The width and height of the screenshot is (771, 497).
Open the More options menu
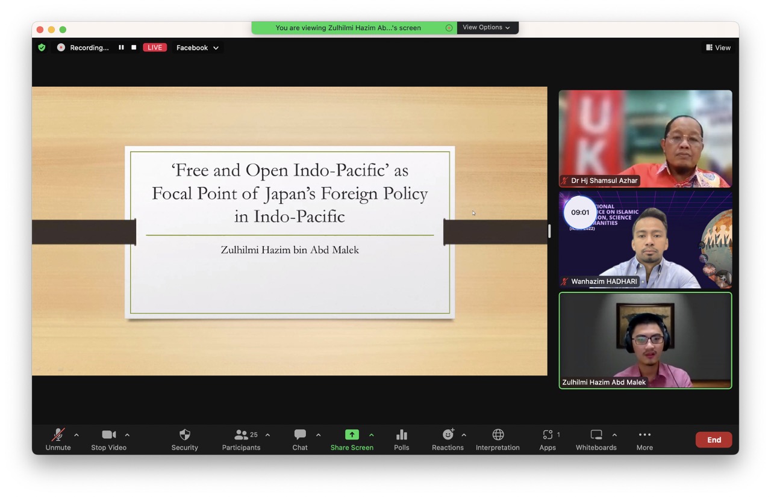pos(645,439)
